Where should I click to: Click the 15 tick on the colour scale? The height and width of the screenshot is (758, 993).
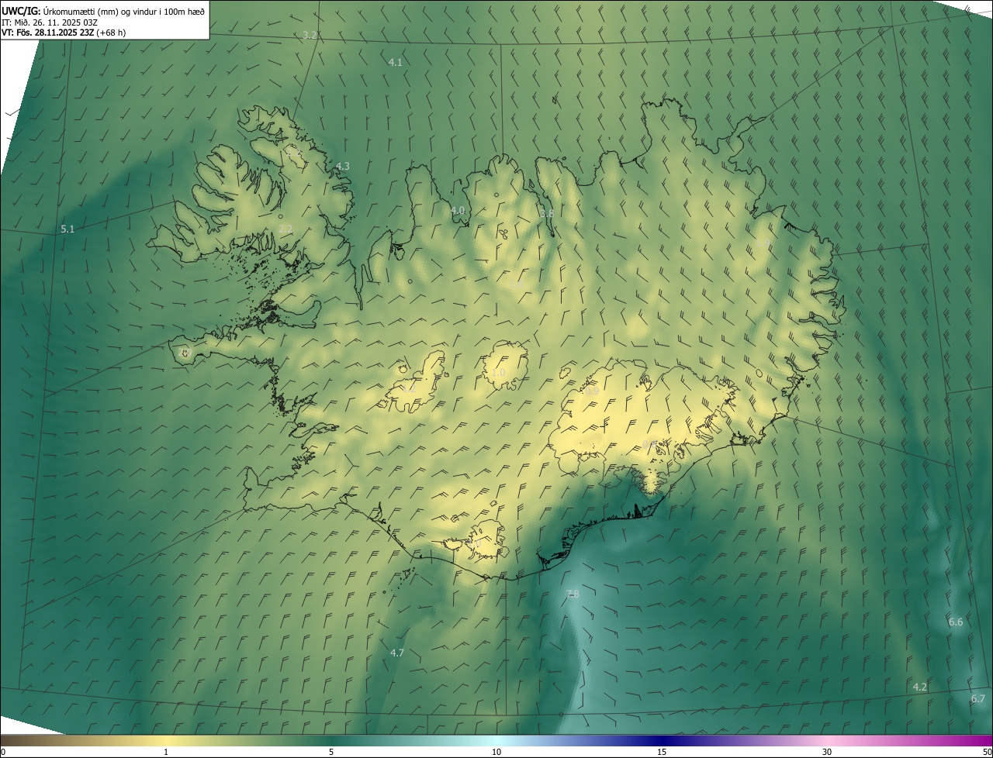[x=662, y=752]
